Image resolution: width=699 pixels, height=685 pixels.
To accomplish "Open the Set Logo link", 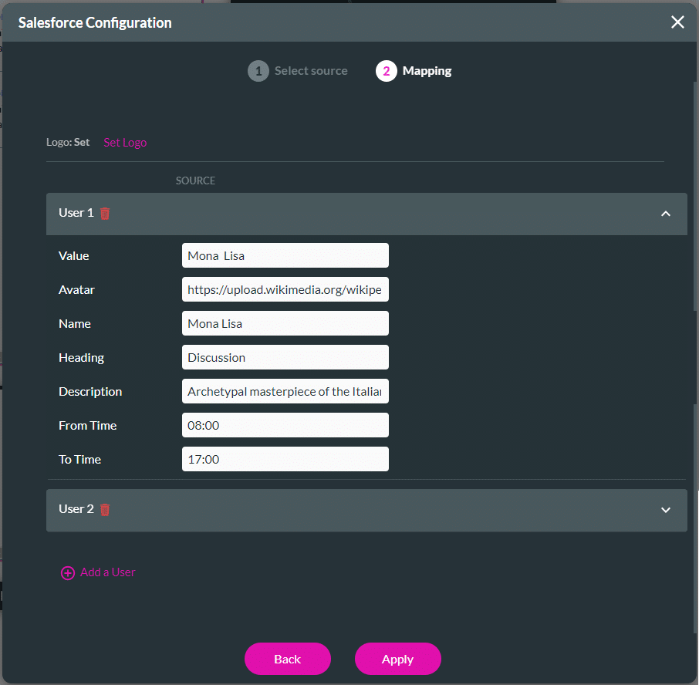I will pos(124,142).
